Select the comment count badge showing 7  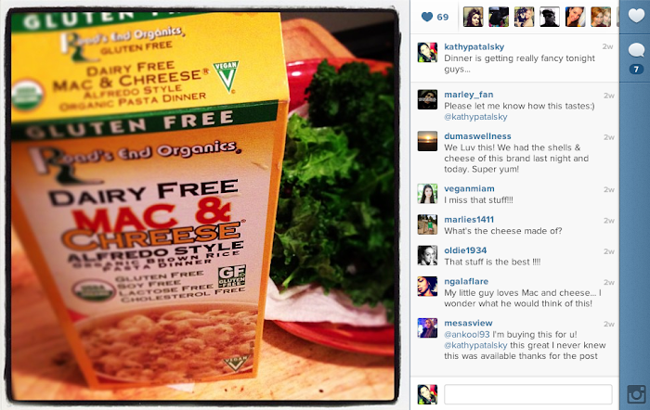[x=636, y=70]
